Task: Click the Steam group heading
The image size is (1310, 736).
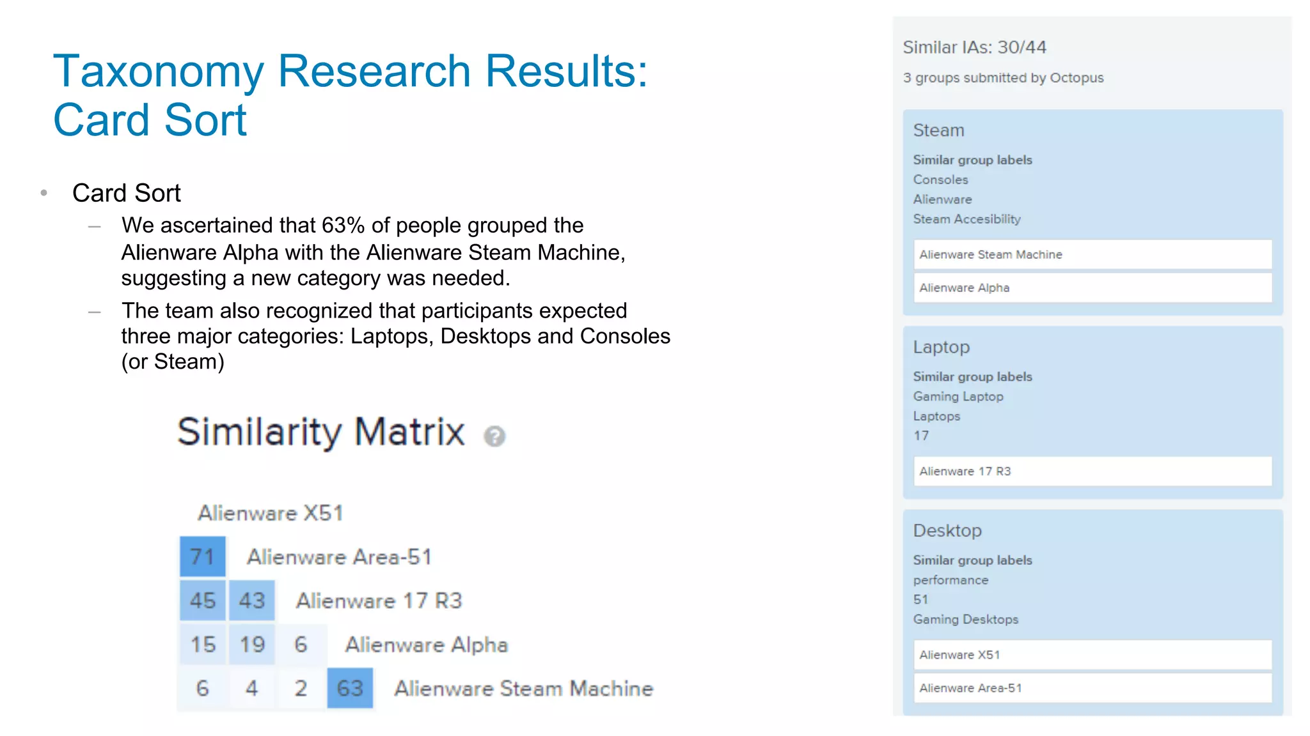Action: coord(938,130)
